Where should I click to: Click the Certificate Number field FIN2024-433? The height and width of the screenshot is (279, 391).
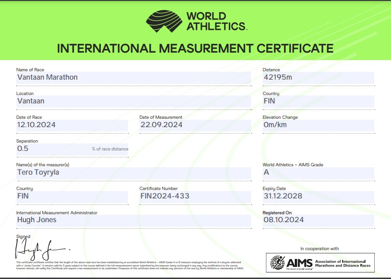pos(195,196)
